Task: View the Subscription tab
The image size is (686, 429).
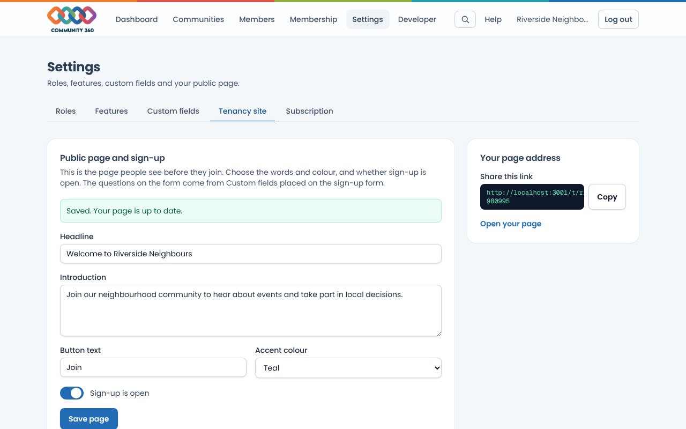Action: click(x=309, y=111)
